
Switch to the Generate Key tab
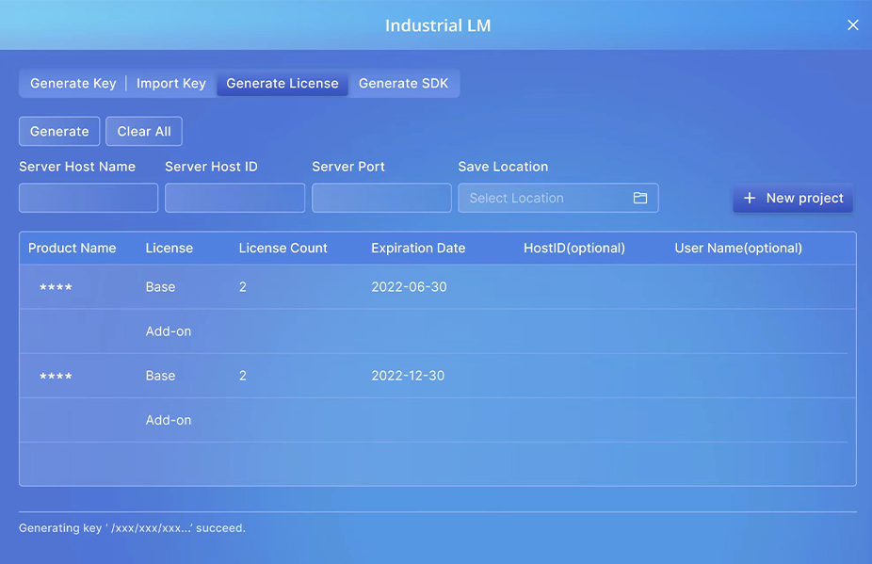click(73, 84)
